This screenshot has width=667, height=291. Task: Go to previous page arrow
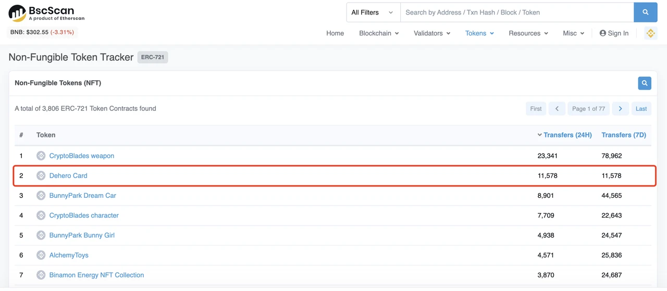click(557, 109)
